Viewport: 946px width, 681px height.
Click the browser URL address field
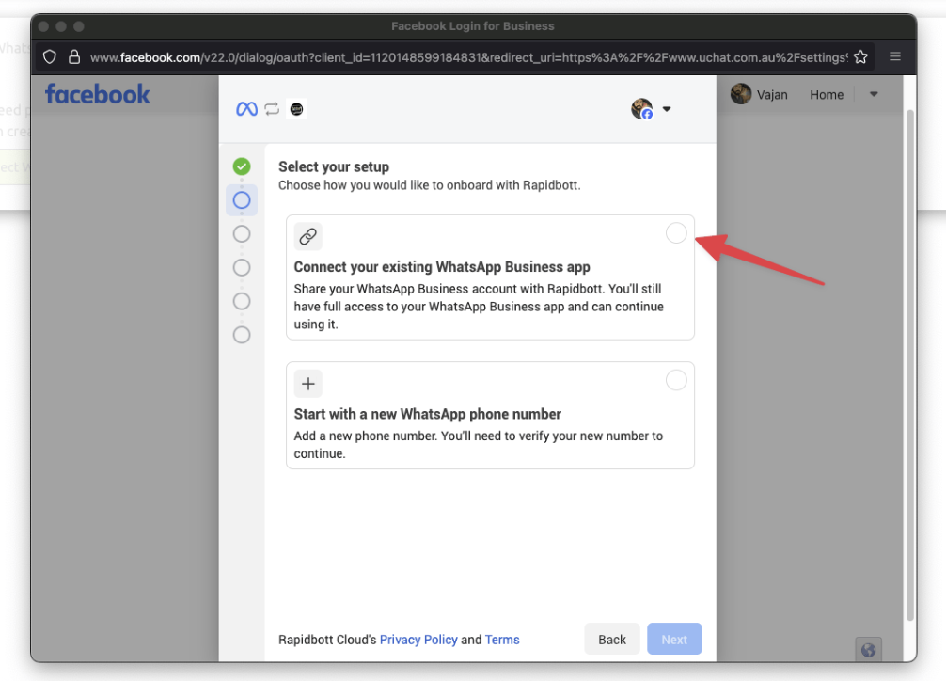468,57
